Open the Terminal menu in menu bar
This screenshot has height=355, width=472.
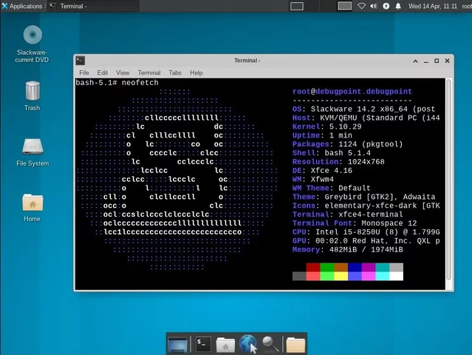click(x=149, y=72)
